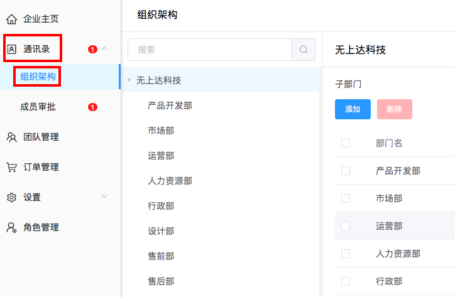This screenshot has height=297, width=455.
Task: Open the 成员审批 submenu item
Action: point(38,107)
